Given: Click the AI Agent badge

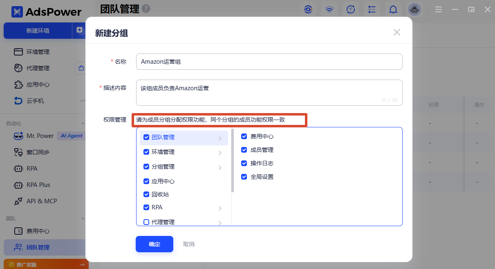Looking at the screenshot, I should (x=72, y=136).
